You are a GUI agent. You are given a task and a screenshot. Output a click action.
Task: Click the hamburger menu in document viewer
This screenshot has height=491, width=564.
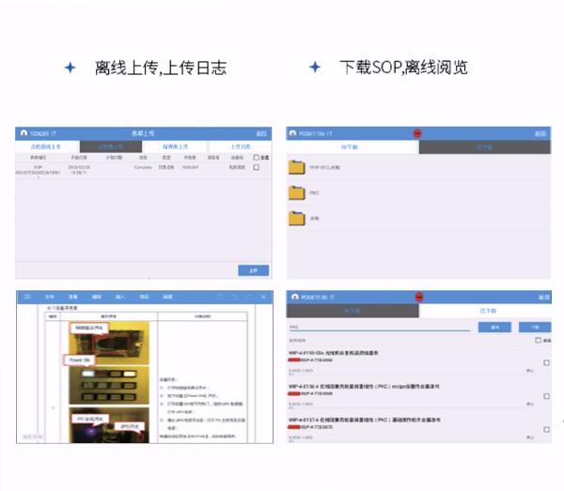pyautogui.click(x=27, y=297)
